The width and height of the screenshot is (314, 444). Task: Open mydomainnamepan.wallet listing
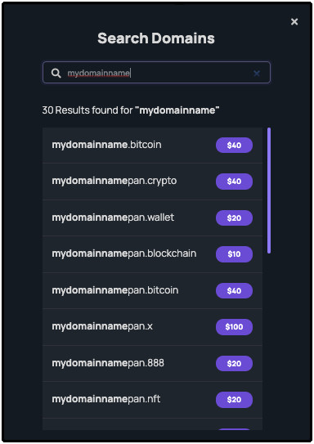click(152, 218)
